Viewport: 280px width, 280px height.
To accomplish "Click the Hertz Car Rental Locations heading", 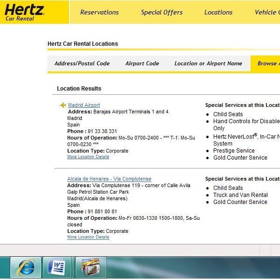I will pyautogui.click(x=83, y=44).
